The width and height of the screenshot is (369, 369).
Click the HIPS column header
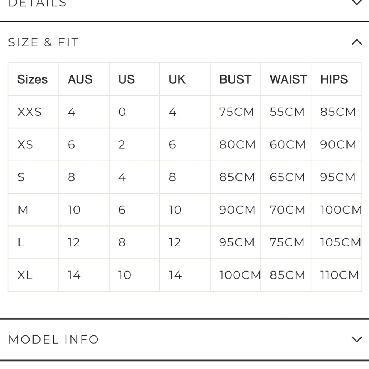click(x=334, y=79)
